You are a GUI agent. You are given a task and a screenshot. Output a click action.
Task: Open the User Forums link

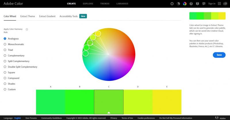point(31,118)
